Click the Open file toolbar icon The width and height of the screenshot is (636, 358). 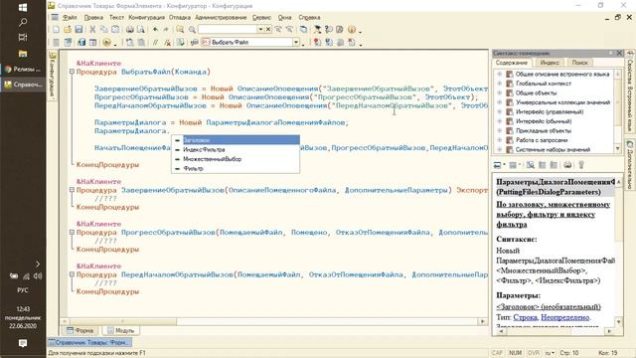click(x=68, y=30)
